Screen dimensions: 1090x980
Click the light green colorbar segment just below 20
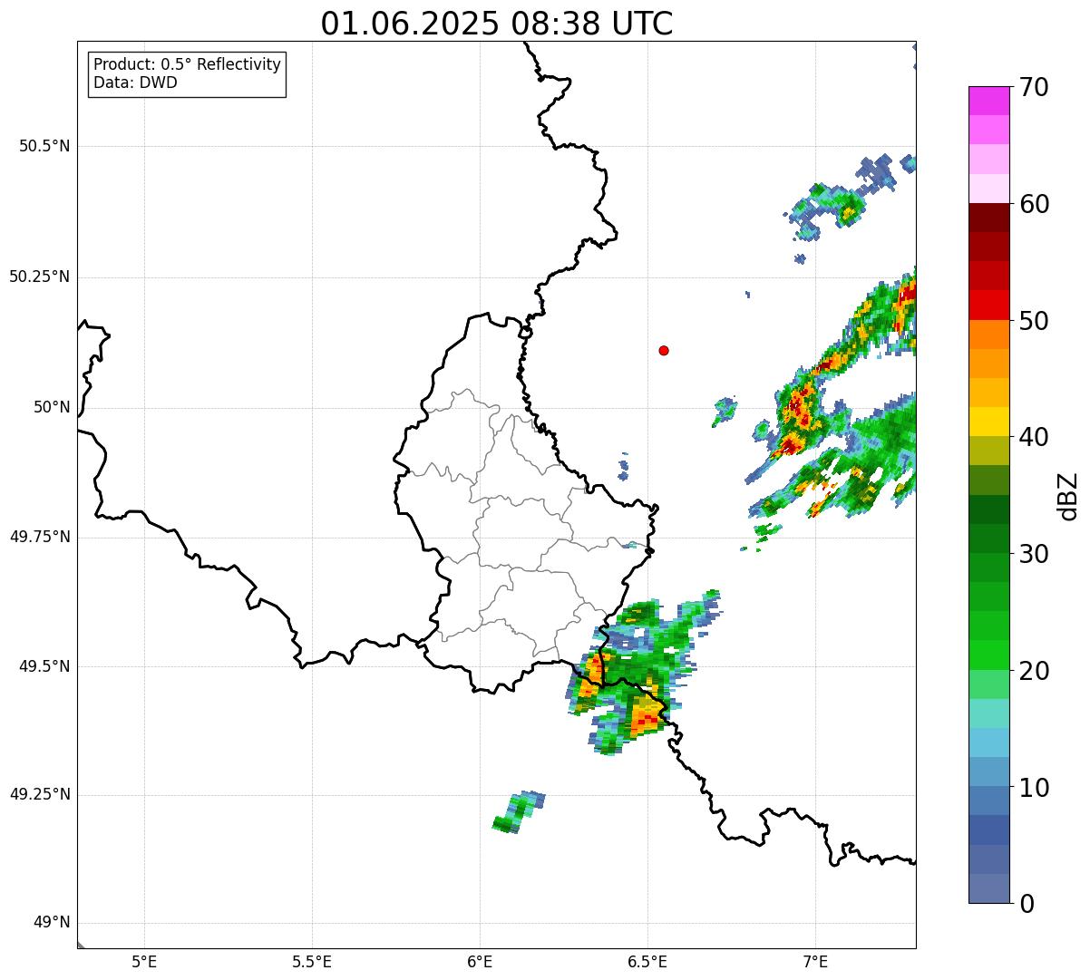pyautogui.click(x=989, y=684)
